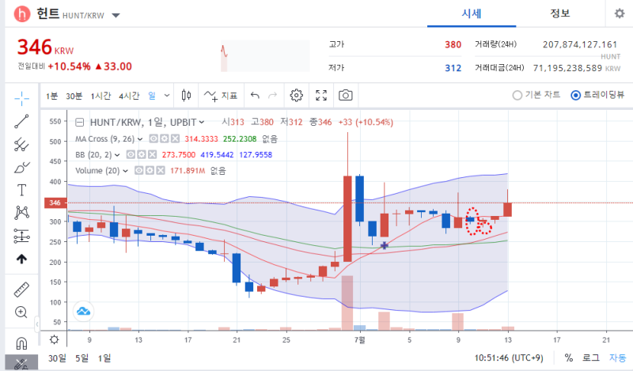Screen dimensions: 633x371
Task: Select the text annotation tool
Action: point(22,190)
